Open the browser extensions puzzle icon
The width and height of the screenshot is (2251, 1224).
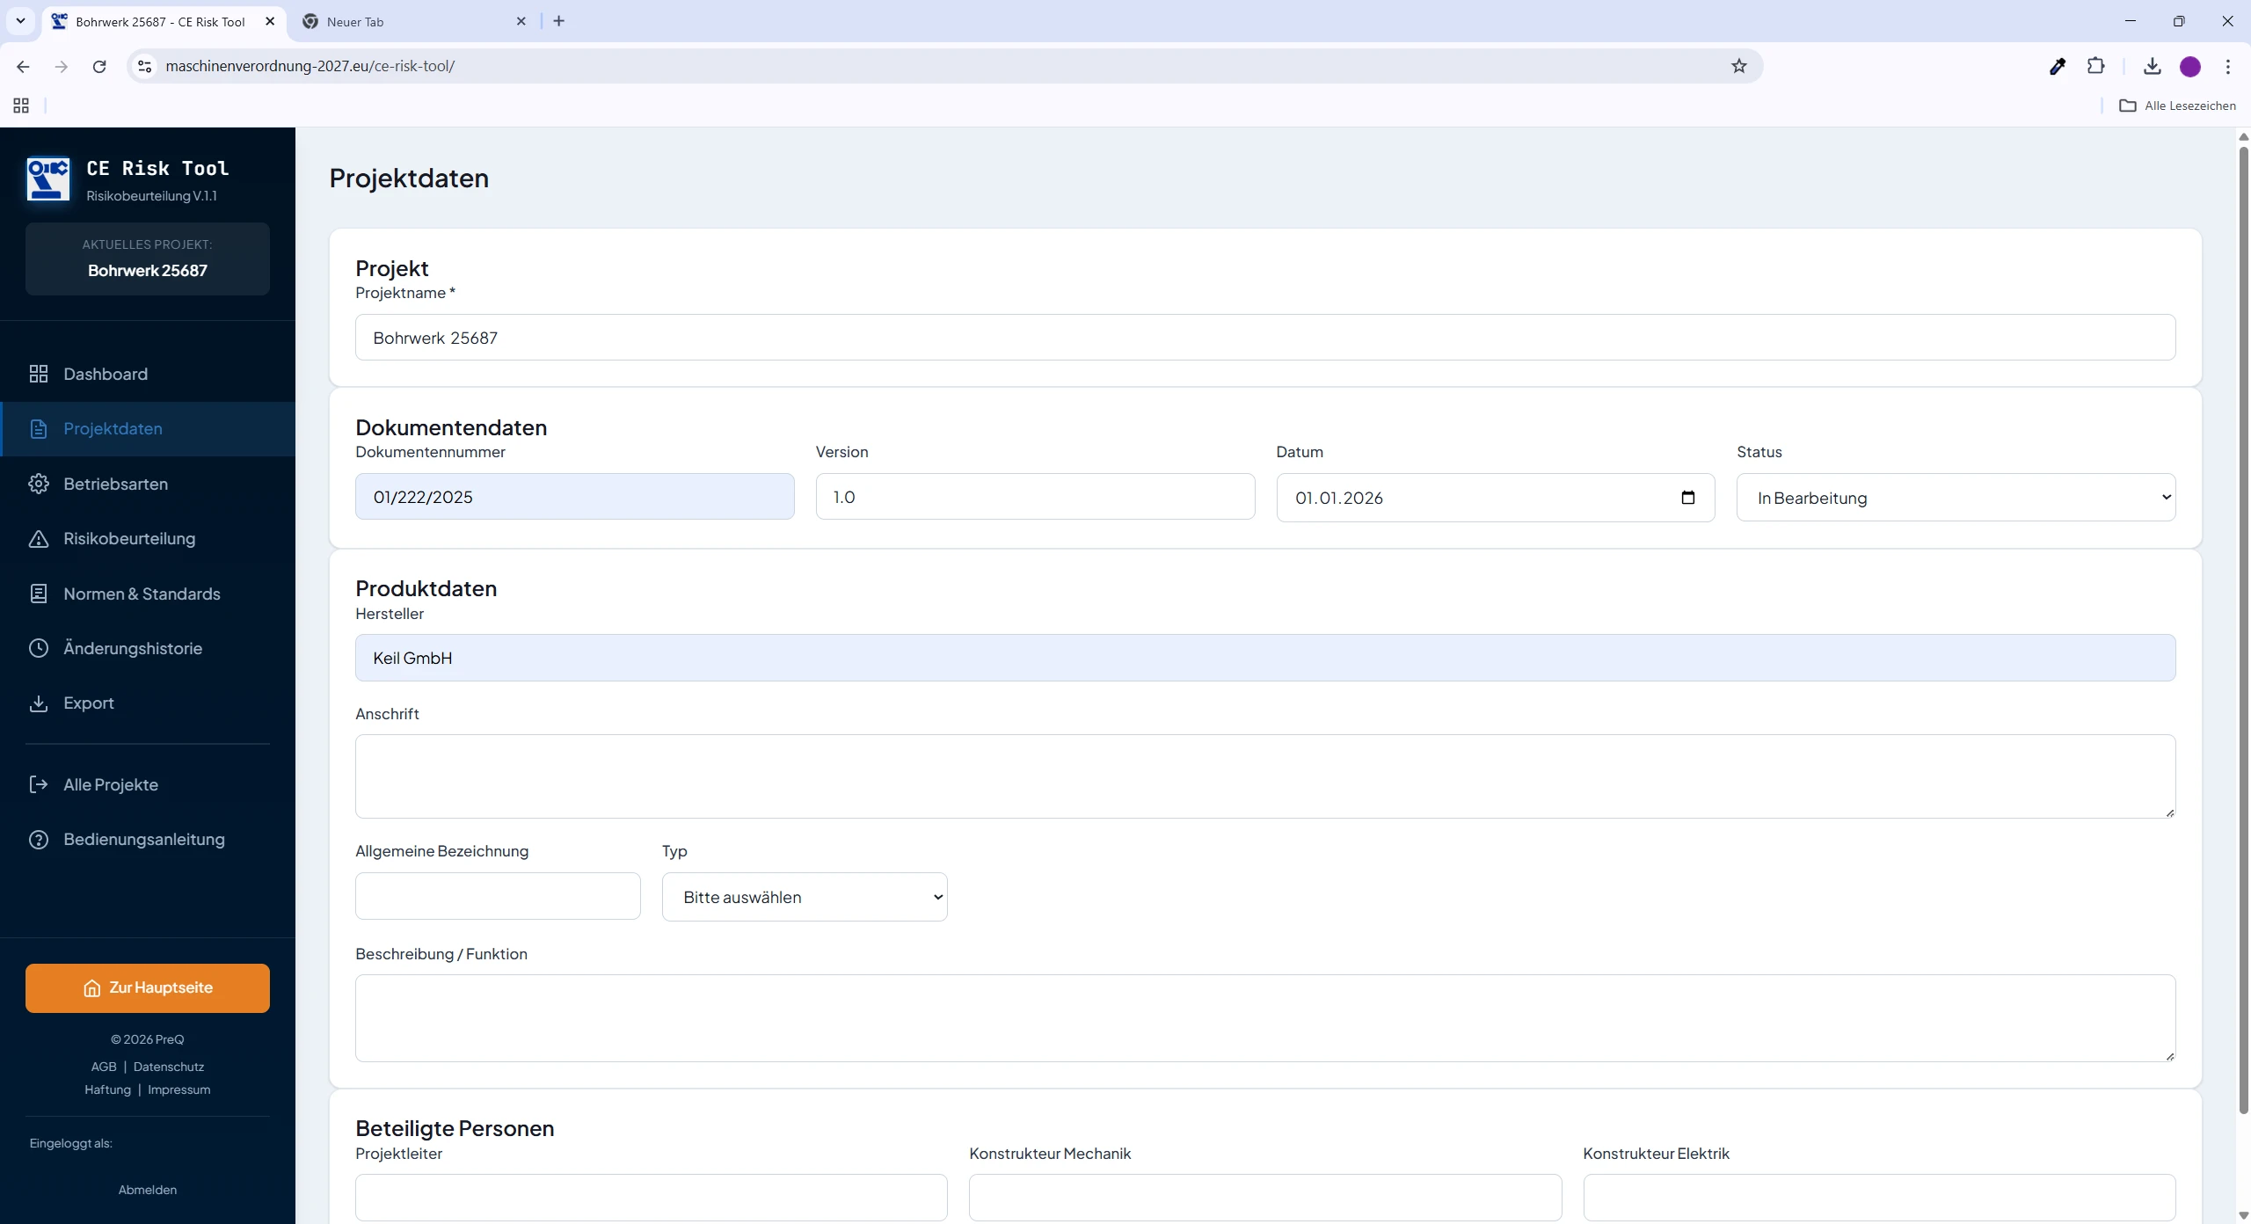2095,66
